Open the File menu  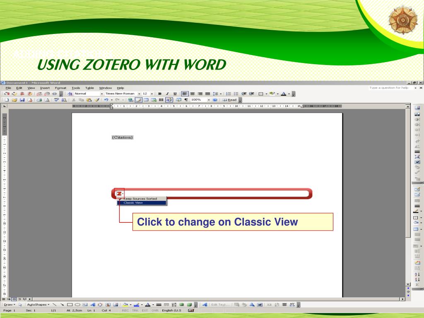8,88
